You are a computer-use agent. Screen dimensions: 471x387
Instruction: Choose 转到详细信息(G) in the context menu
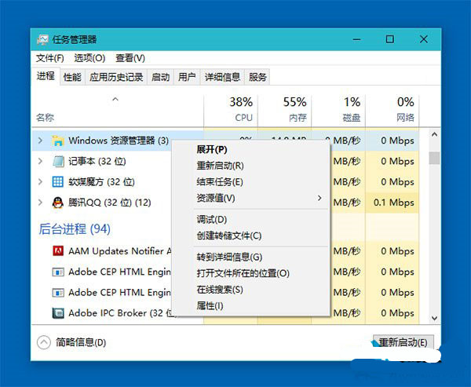point(251,257)
